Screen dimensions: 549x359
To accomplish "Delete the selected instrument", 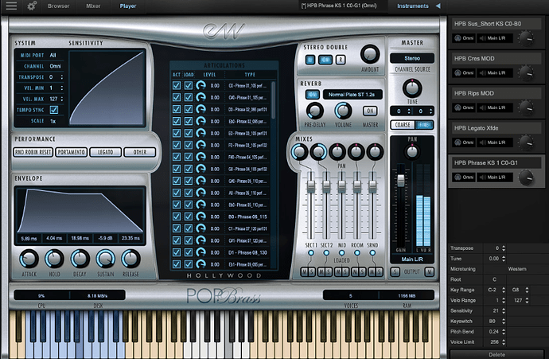I will coord(496,354).
